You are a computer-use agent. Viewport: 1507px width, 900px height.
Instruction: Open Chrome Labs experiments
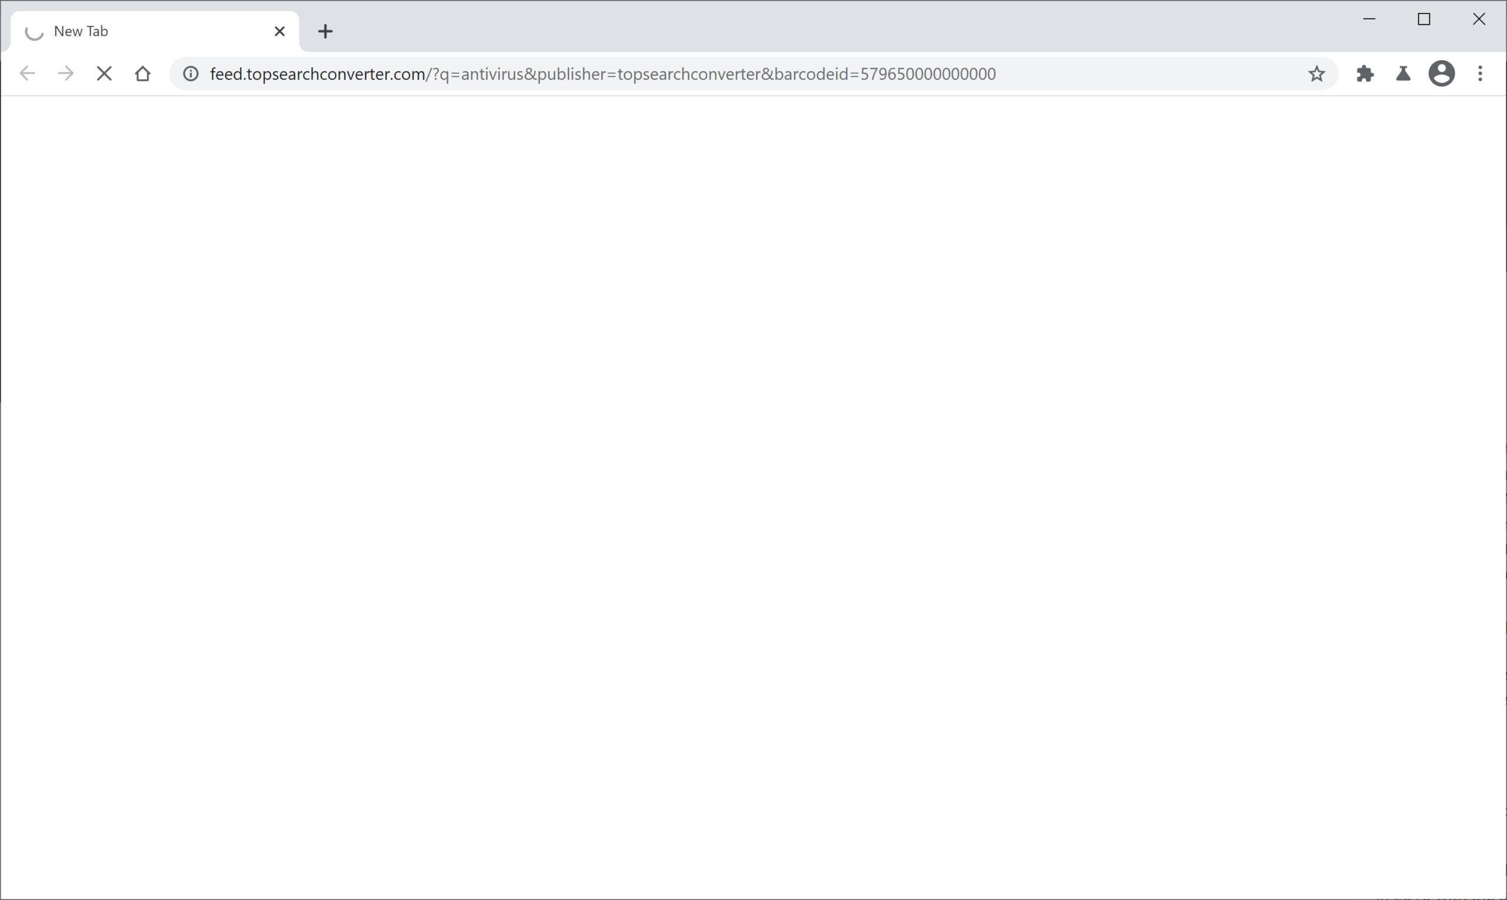pyautogui.click(x=1403, y=74)
